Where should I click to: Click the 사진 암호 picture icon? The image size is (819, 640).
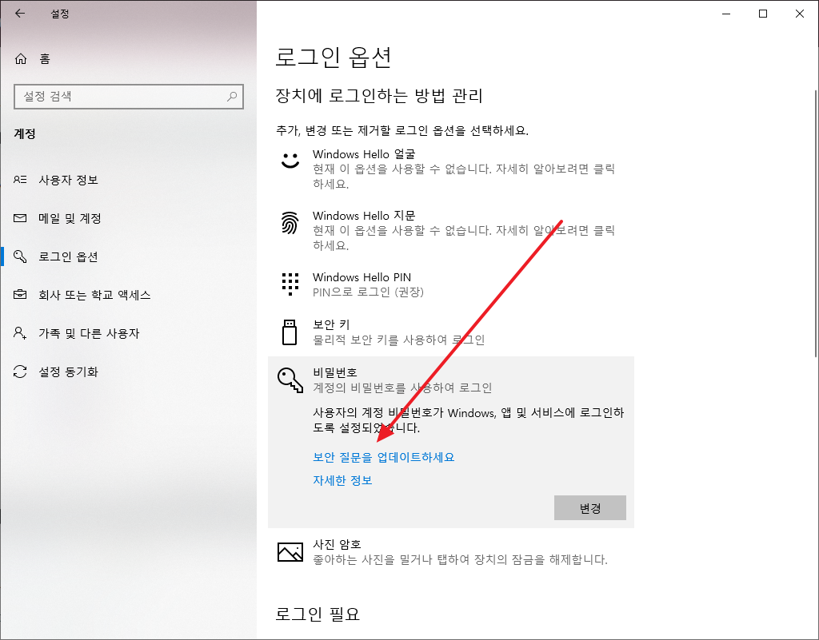(290, 552)
